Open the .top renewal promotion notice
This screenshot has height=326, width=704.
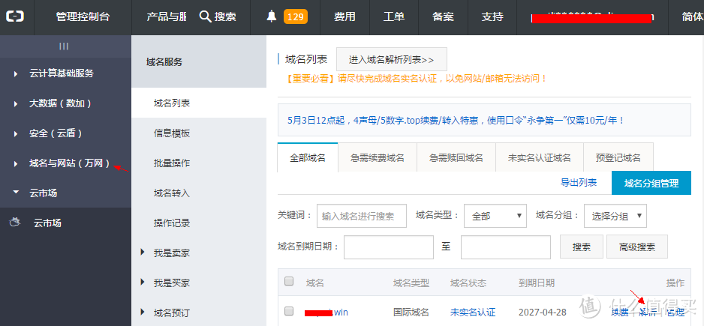coord(456,120)
